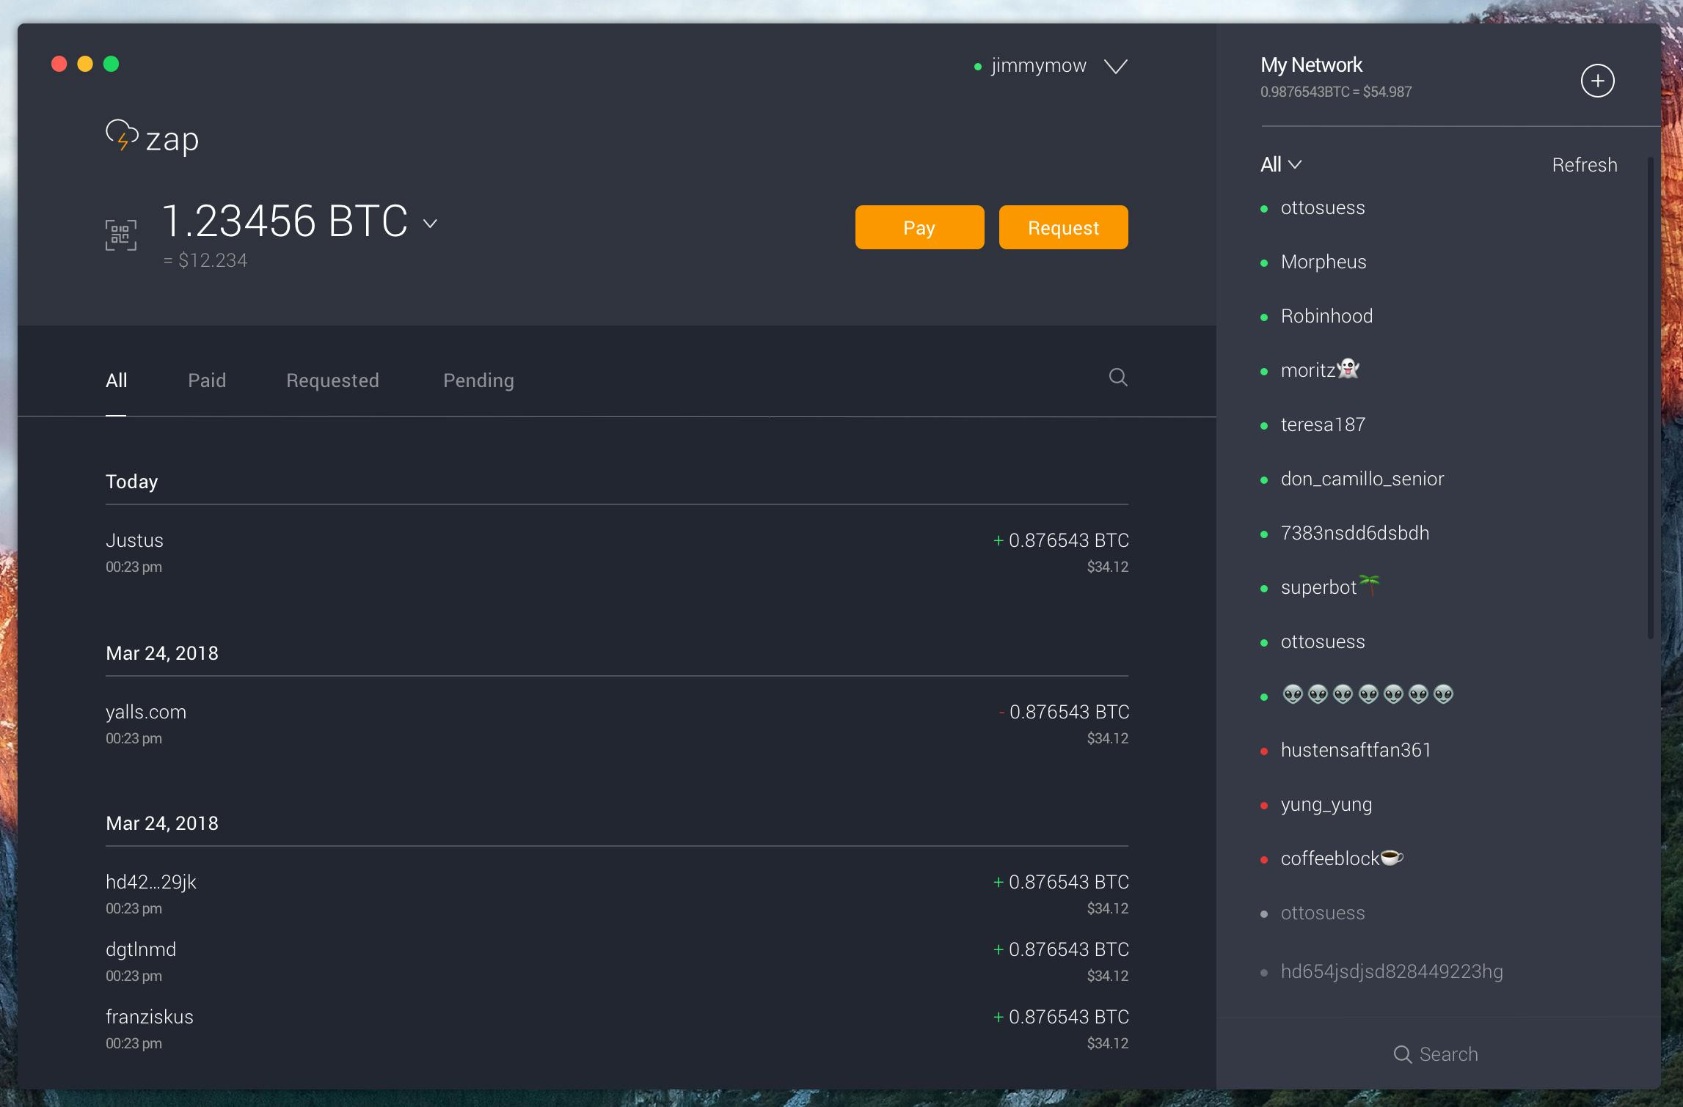This screenshot has height=1107, width=1683.
Task: Switch to the Paid tab
Action: tap(207, 380)
